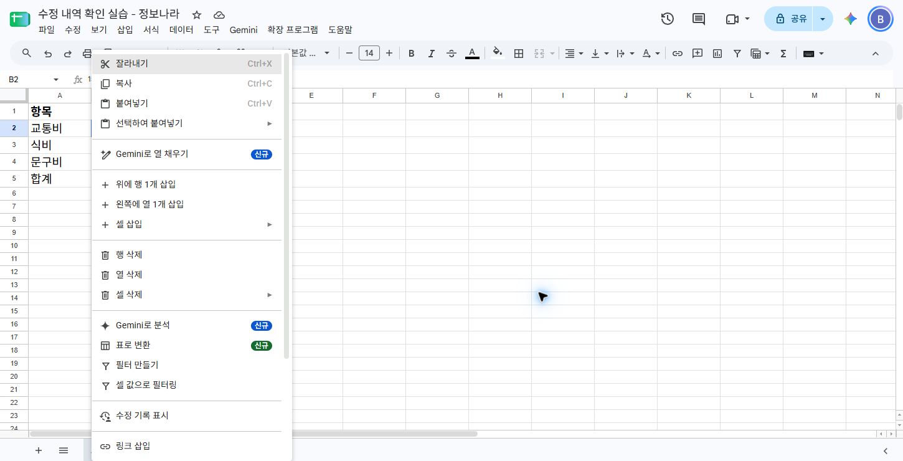Add a comment from toolbar
The height and width of the screenshot is (461, 903).
tap(697, 54)
